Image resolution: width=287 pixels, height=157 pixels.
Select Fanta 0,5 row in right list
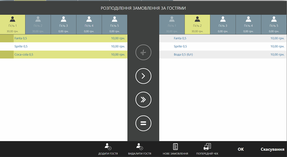pyautogui.click(x=223, y=38)
